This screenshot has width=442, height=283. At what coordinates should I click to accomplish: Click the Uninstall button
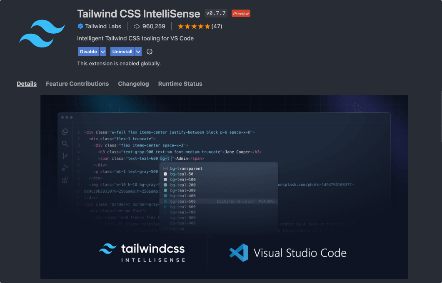pos(122,52)
